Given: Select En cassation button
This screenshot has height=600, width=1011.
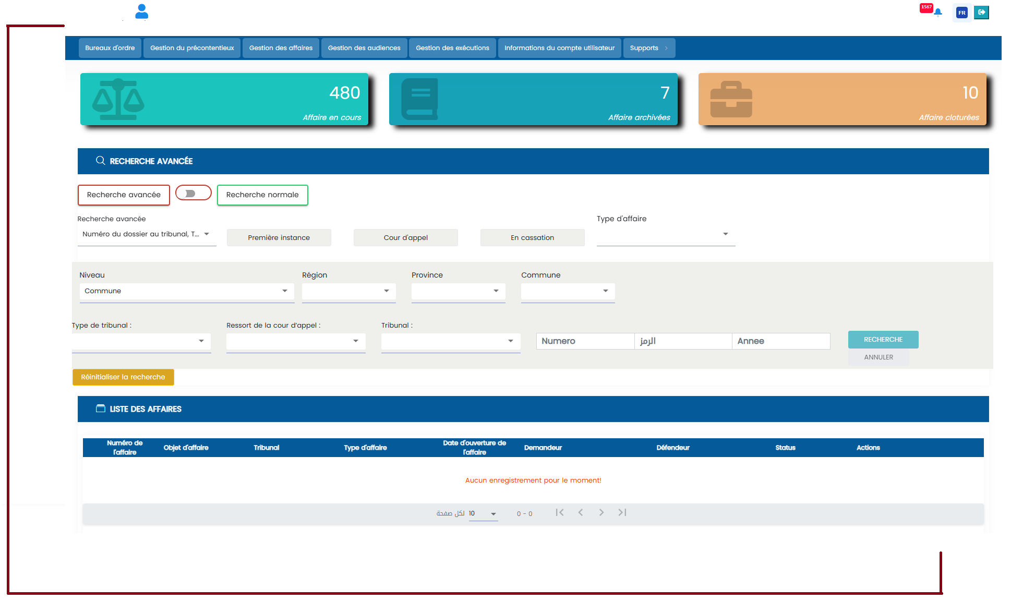Looking at the screenshot, I should click(533, 237).
